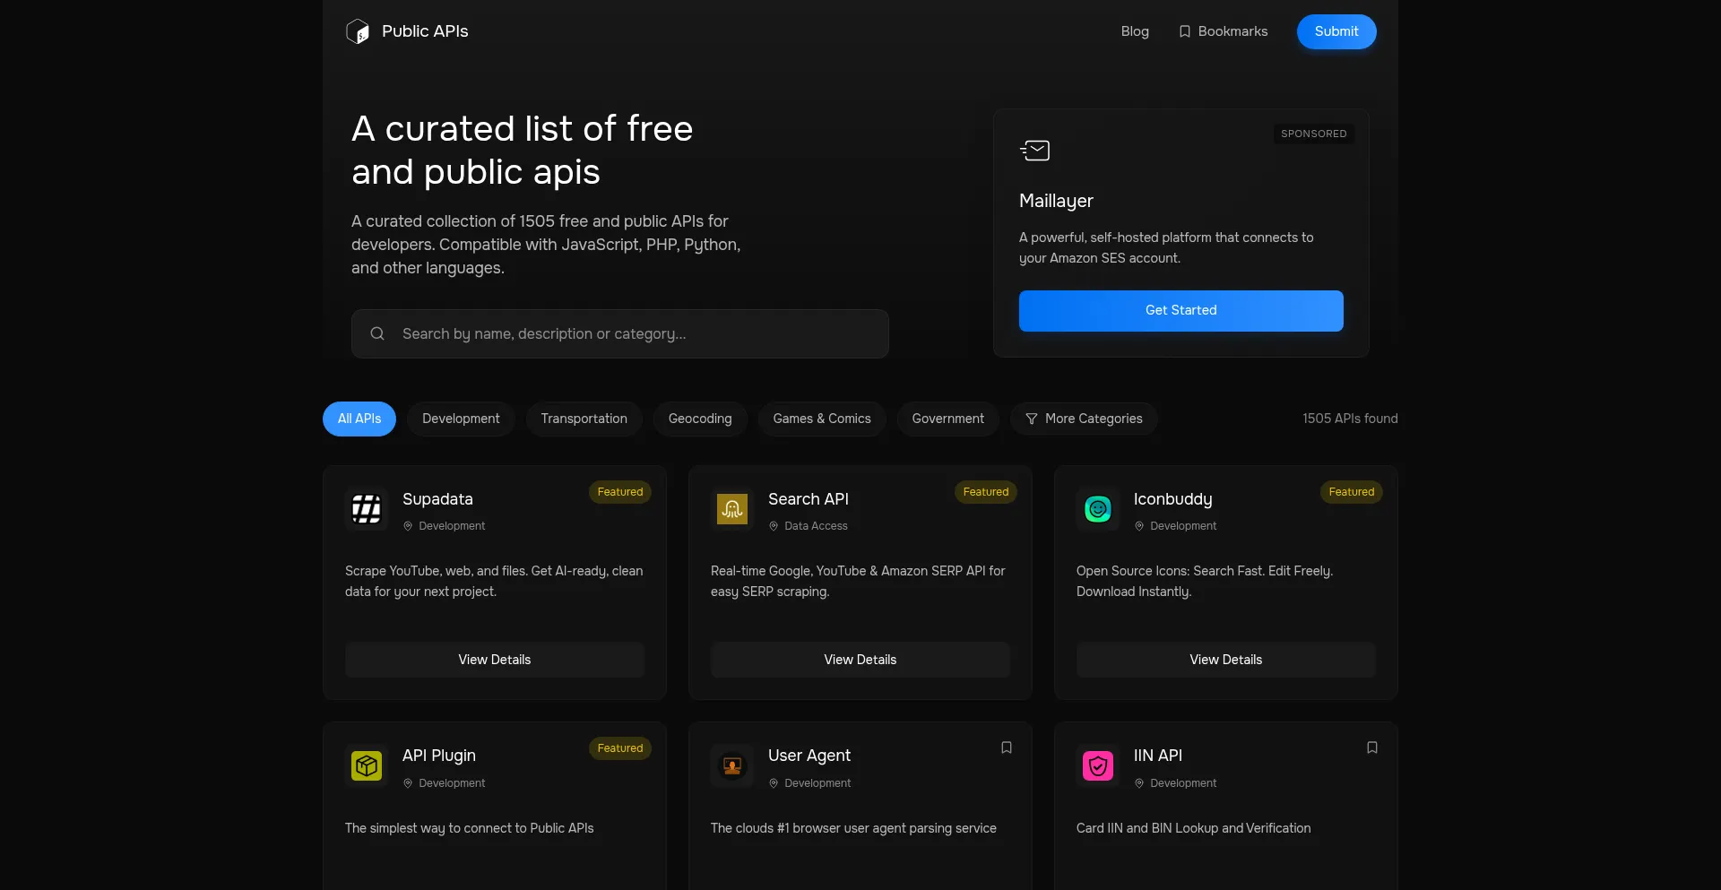
Task: Filter by Development category
Action: (461, 419)
